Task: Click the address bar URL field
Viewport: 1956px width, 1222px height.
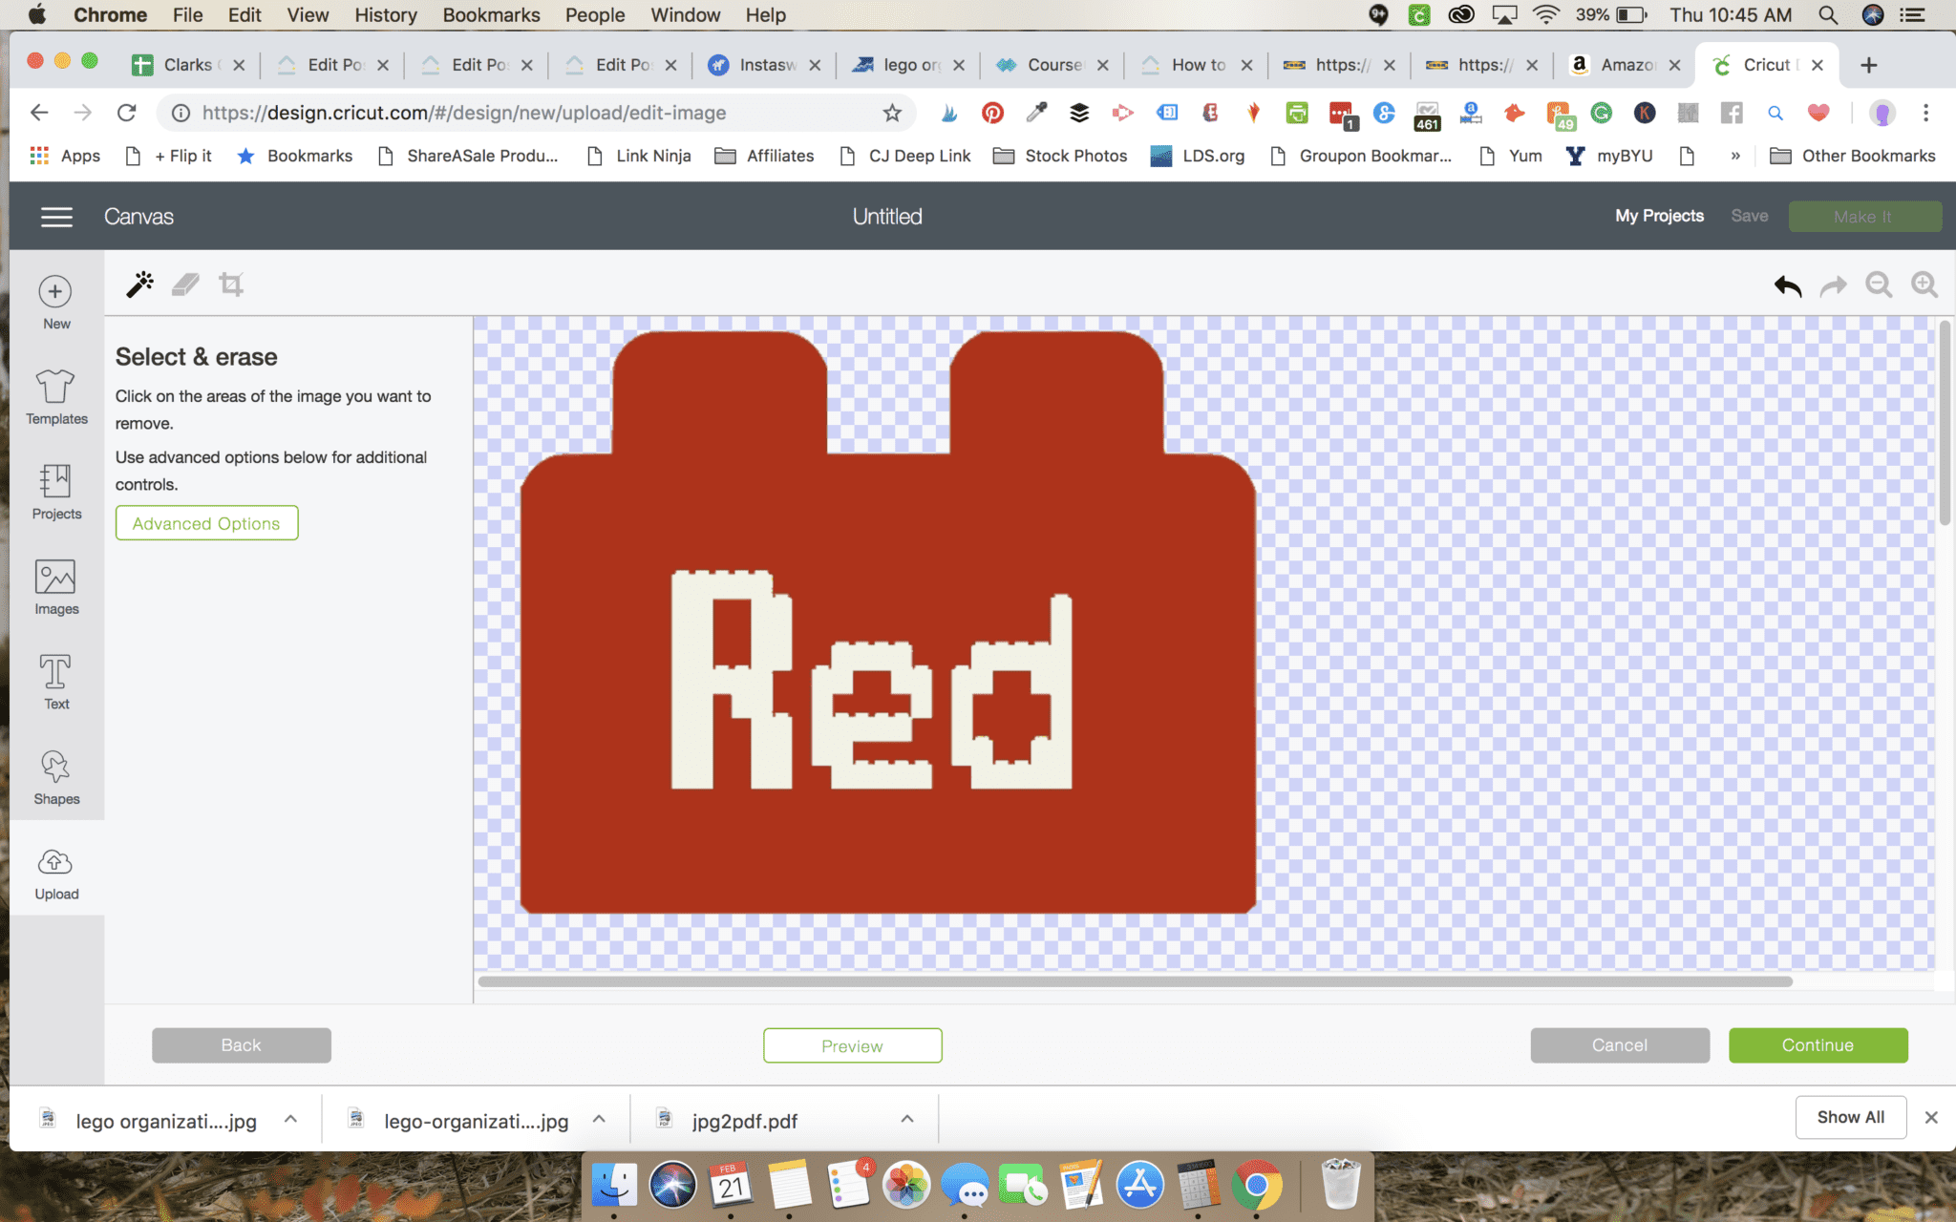Action: point(535,113)
